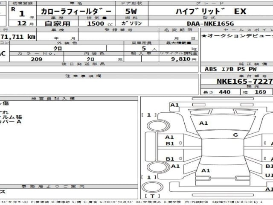The image size is (273, 205).
Task: Select the grade text ハイブリッド EX
Action: pyautogui.click(x=211, y=12)
